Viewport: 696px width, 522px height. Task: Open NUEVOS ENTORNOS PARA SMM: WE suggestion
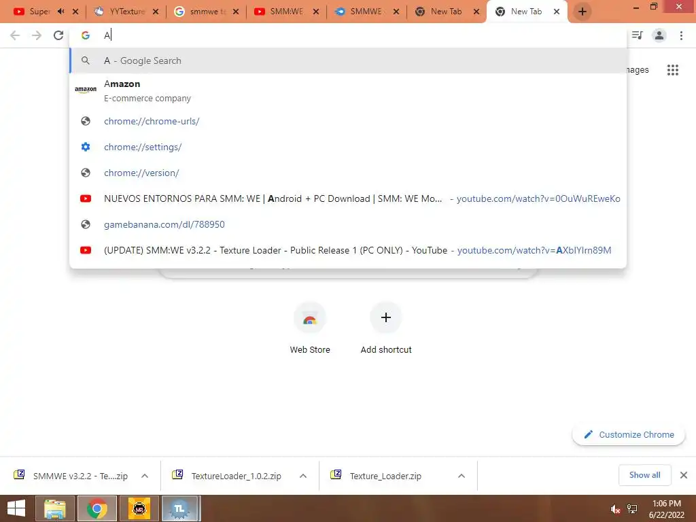coord(348,198)
